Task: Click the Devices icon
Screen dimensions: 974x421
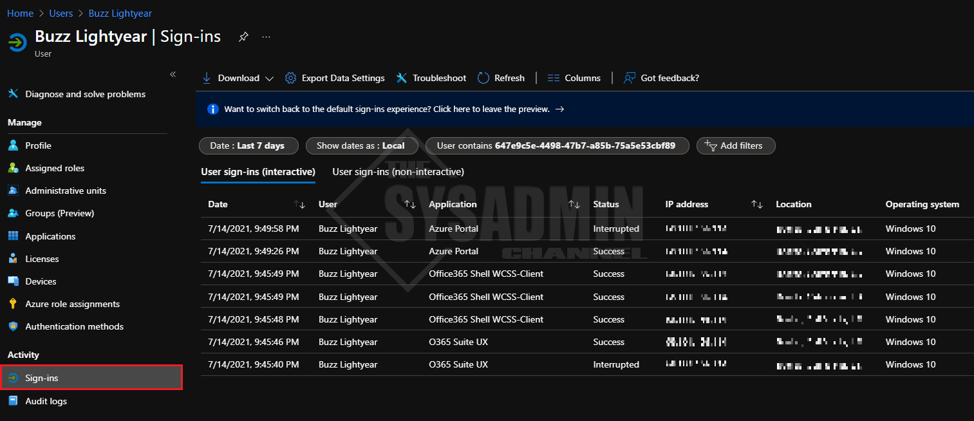Action: pyautogui.click(x=13, y=281)
